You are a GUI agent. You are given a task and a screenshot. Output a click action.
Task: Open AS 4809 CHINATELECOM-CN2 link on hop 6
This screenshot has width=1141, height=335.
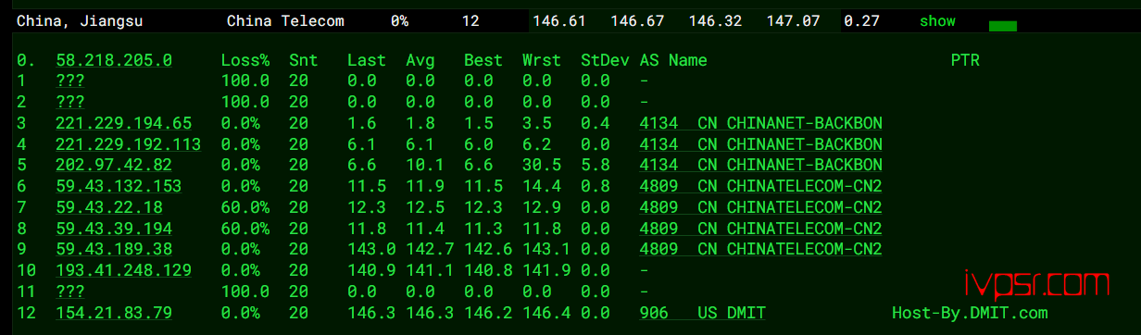point(760,186)
